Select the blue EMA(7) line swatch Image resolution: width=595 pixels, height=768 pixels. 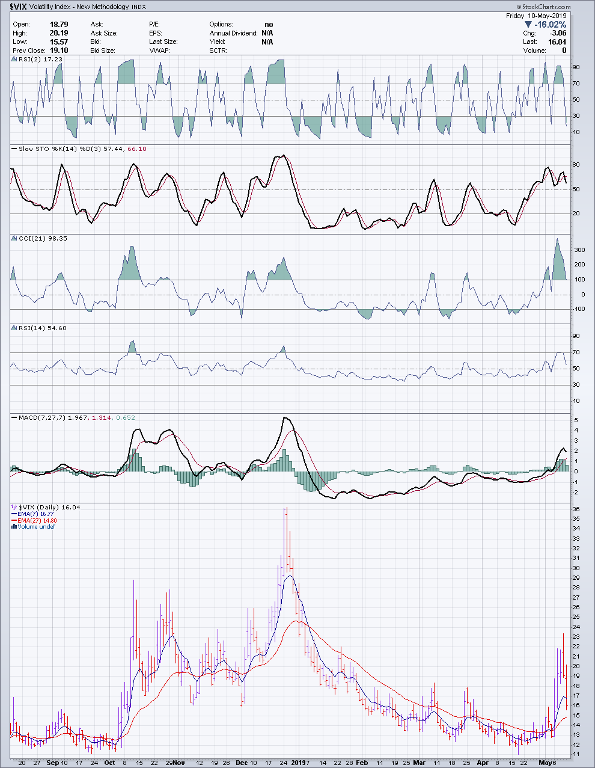(14, 514)
